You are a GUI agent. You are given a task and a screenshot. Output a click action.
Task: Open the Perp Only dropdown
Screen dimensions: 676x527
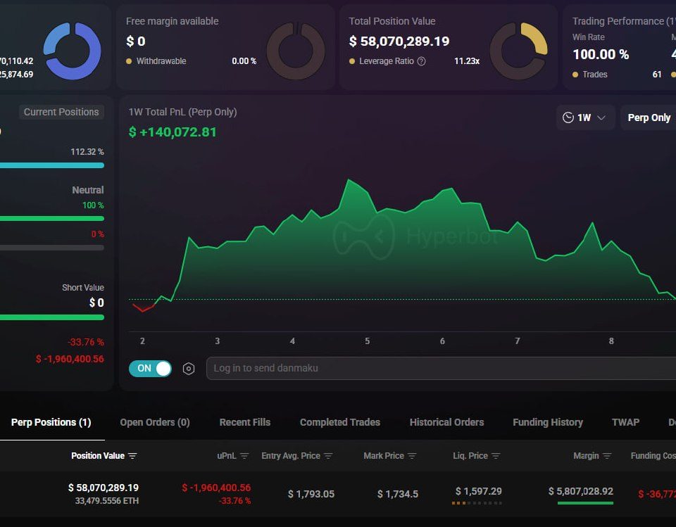[x=649, y=118]
